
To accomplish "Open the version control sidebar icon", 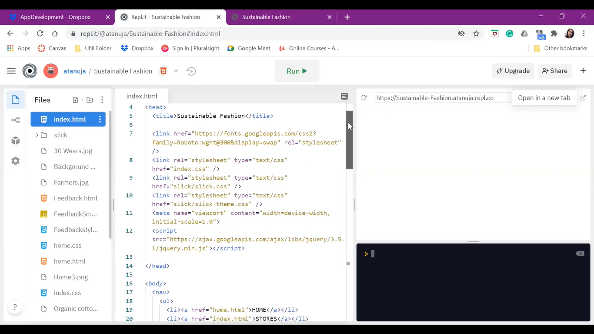I will pyautogui.click(x=16, y=120).
